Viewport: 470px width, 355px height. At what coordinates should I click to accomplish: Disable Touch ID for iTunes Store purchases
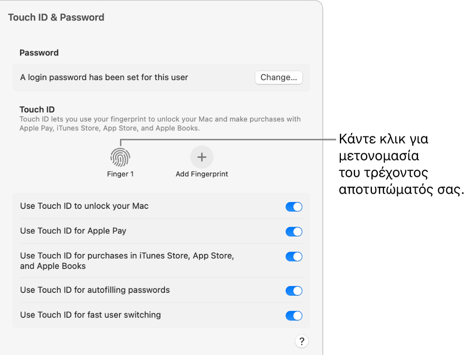294,257
